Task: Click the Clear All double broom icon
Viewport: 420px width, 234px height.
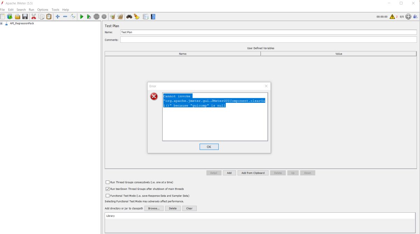Action: point(120,16)
